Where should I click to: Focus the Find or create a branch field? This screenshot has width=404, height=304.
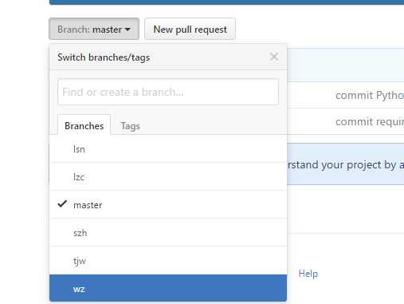pos(168,92)
